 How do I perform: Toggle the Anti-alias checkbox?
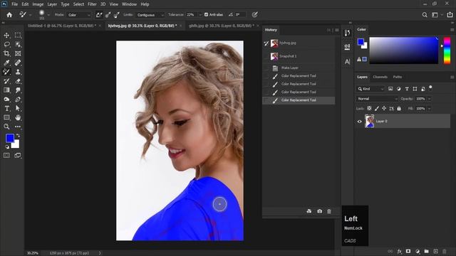click(206, 14)
